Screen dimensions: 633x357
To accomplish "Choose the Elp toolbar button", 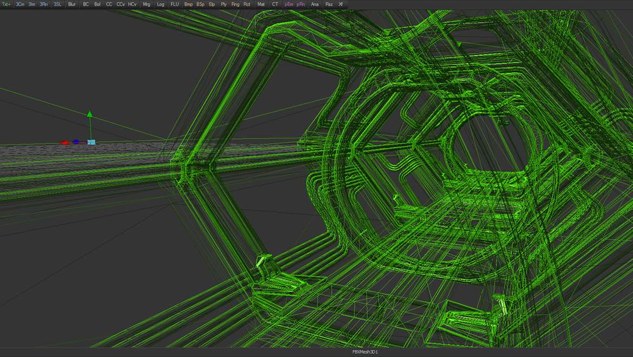I will click(212, 4).
